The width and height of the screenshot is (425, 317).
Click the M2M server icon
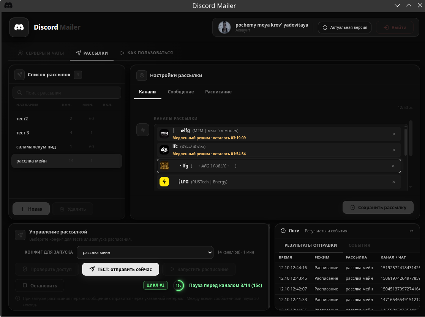coord(164,134)
